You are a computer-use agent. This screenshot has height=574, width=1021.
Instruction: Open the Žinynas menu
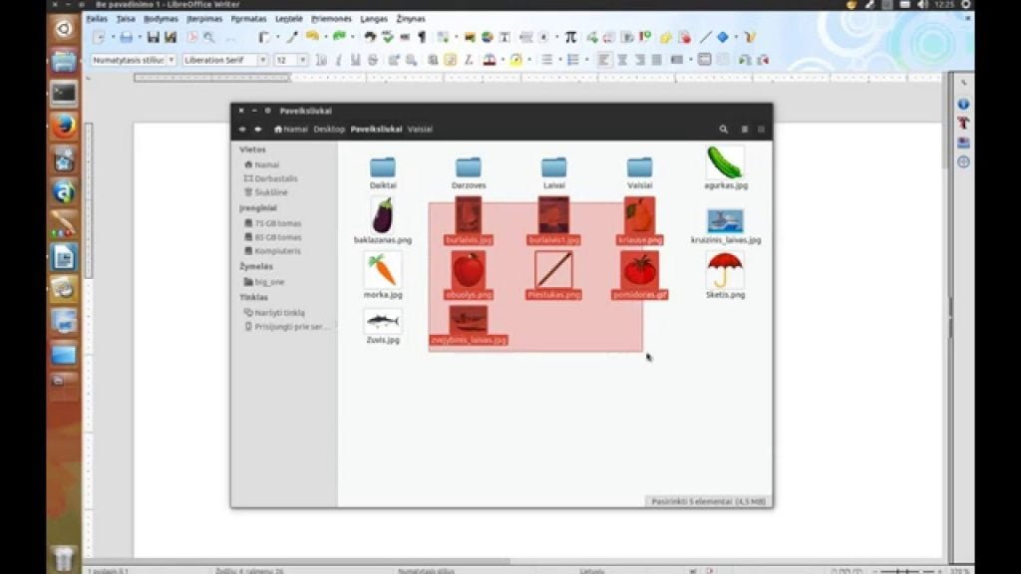pos(411,19)
